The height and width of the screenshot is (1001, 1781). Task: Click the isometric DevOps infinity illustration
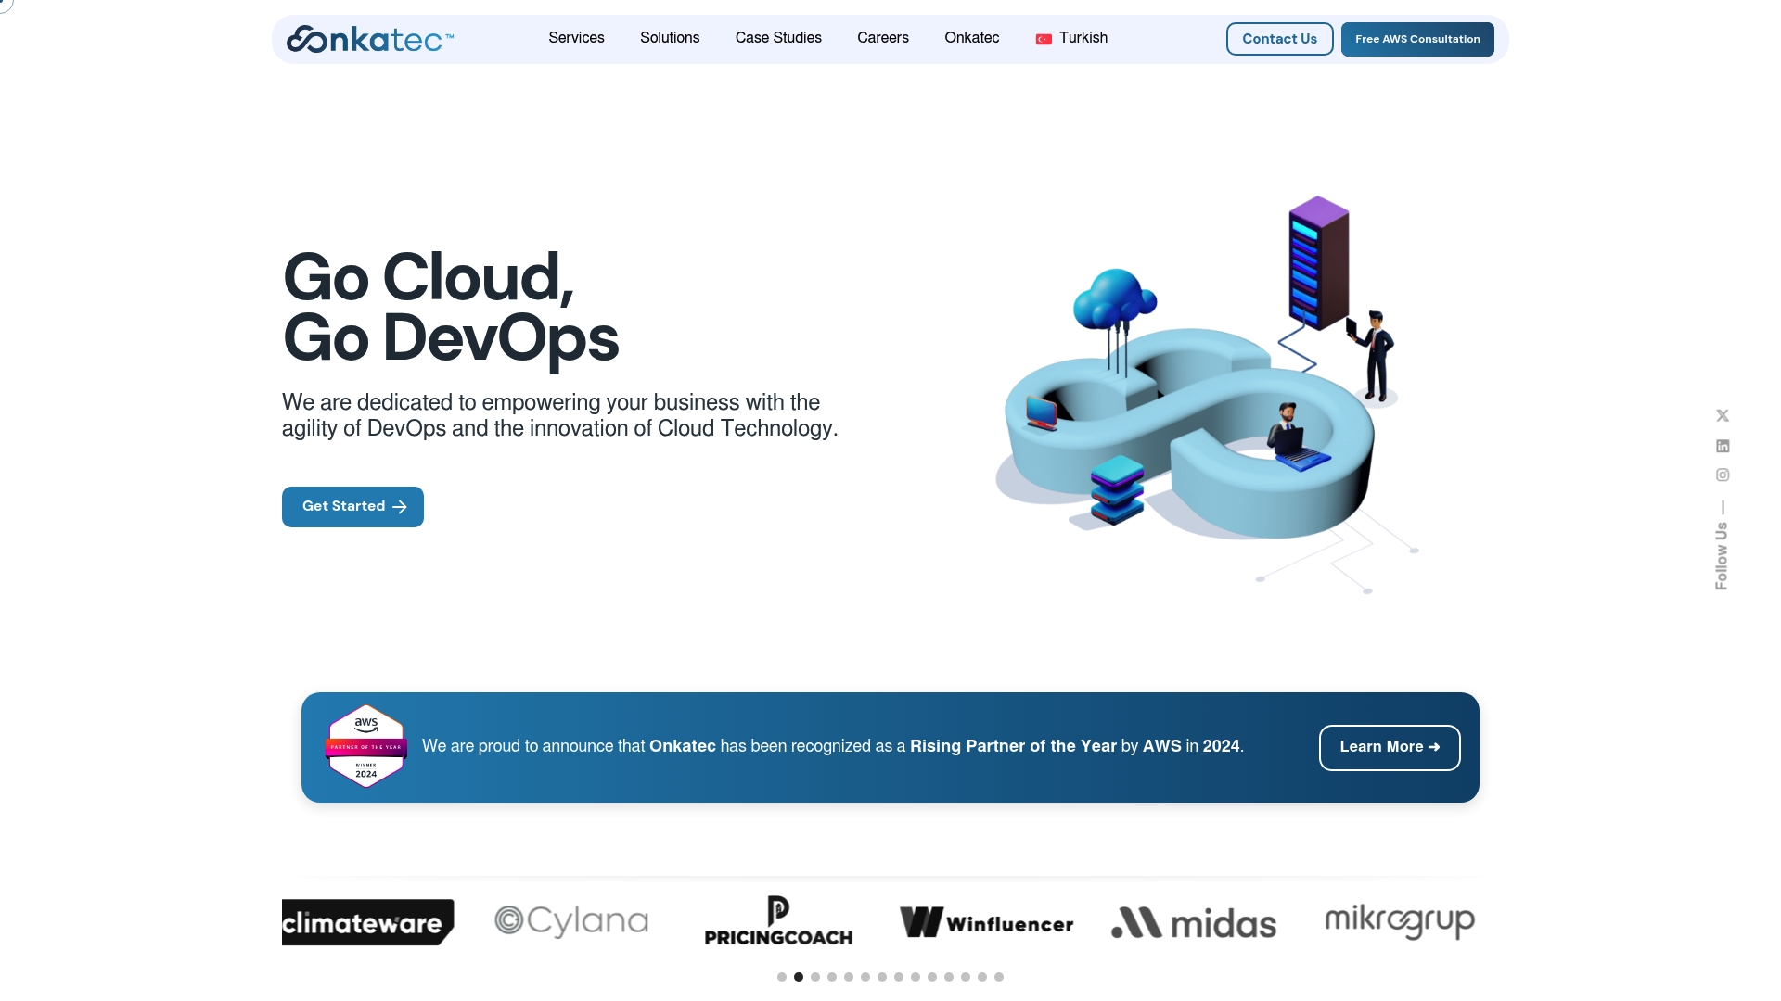pos(1206,394)
